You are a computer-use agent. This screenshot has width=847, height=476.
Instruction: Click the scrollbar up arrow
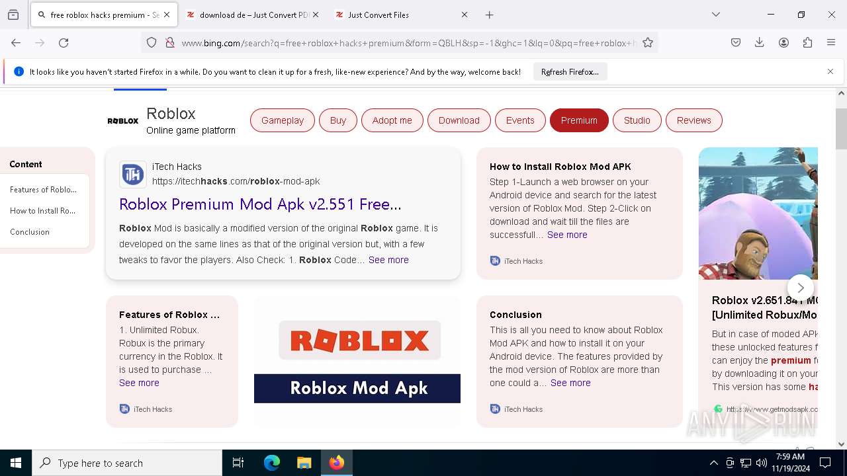[x=841, y=93]
